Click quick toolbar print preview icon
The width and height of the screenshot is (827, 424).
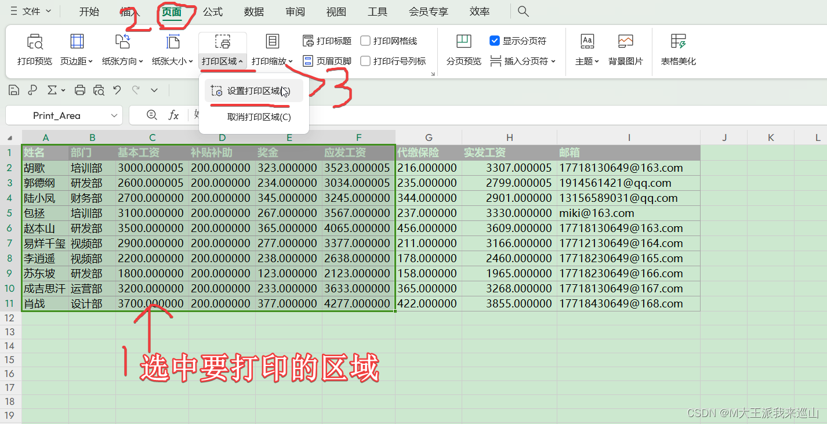pyautogui.click(x=99, y=90)
